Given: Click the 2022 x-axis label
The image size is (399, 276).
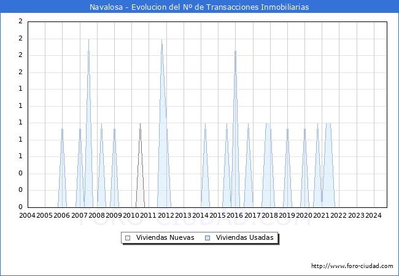Looking at the screenshot, I should (x=338, y=215).
